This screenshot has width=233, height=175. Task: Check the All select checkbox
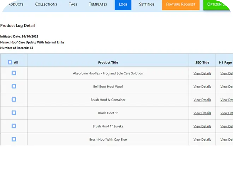pos(10,62)
